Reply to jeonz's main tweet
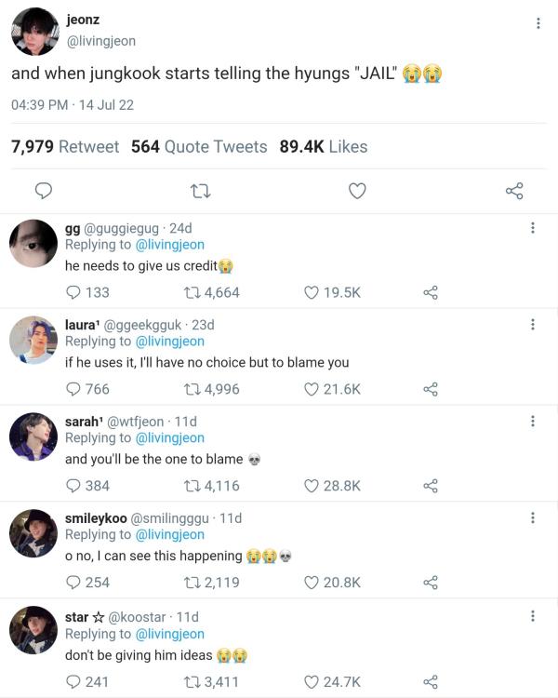 point(43,191)
